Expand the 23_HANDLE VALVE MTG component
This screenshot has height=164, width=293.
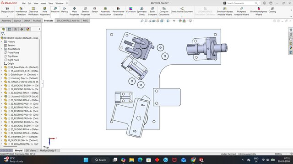(2, 82)
